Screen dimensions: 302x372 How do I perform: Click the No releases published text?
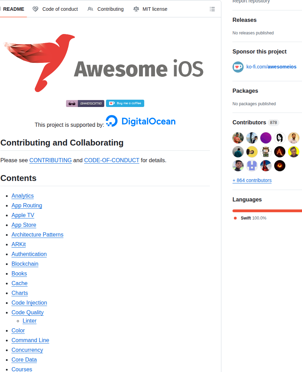[x=253, y=33]
